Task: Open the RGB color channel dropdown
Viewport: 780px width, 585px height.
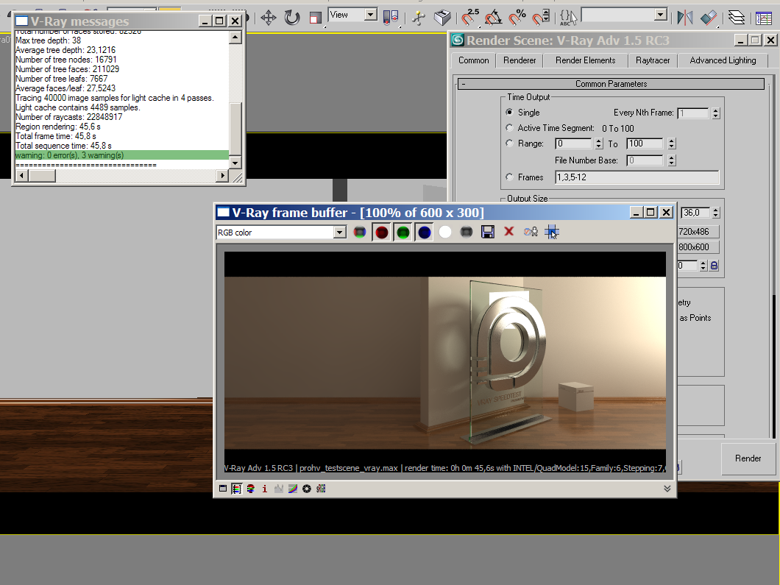Action: tap(340, 233)
